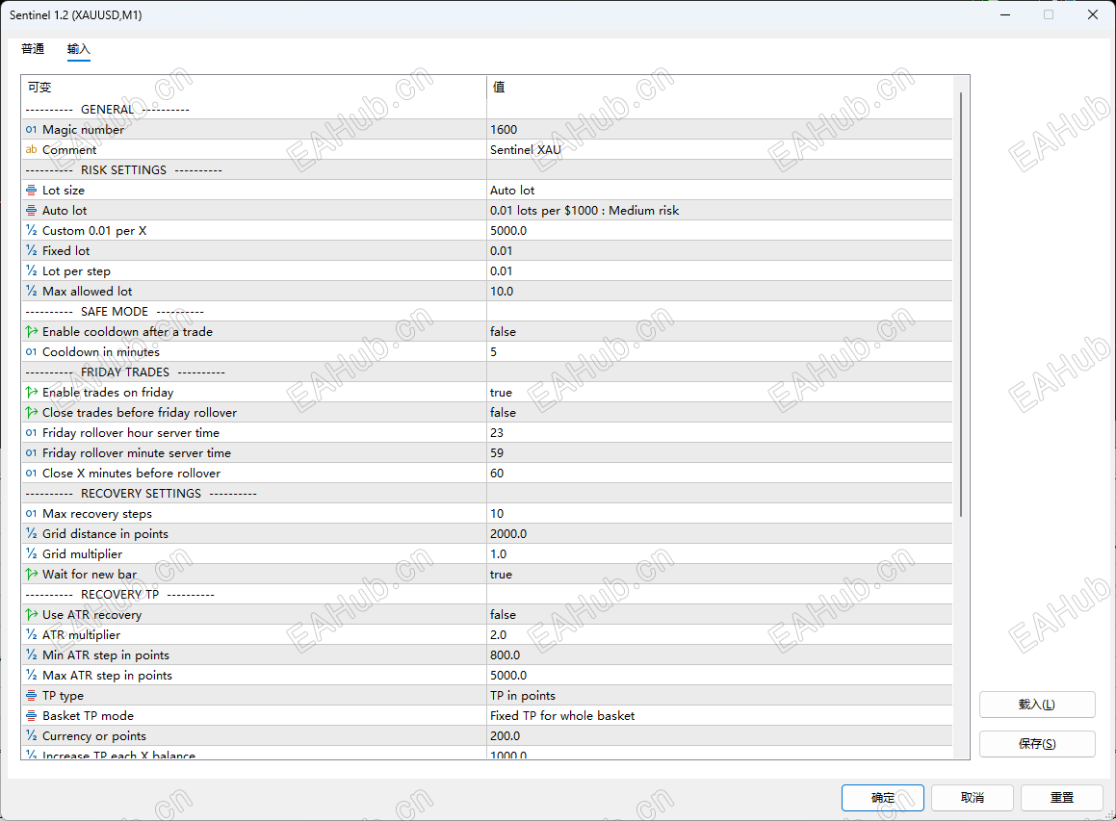The height and width of the screenshot is (821, 1116).
Task: Edit Grid multiplier value 1.0
Action: click(719, 553)
